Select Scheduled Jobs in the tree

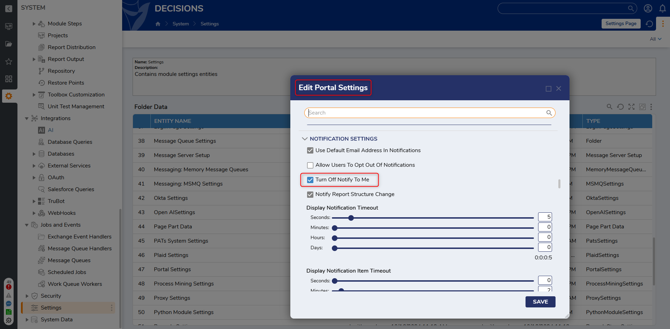(x=67, y=272)
